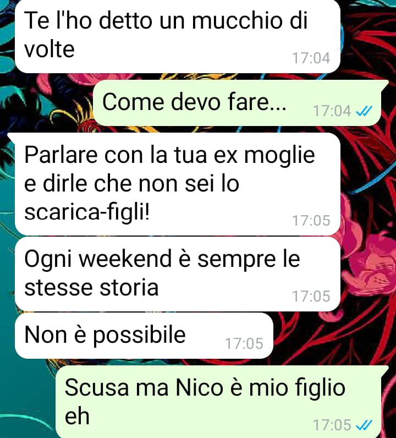Tap the 17:04 timestamp on the first received message
The height and width of the screenshot is (438, 396).
pyautogui.click(x=311, y=58)
